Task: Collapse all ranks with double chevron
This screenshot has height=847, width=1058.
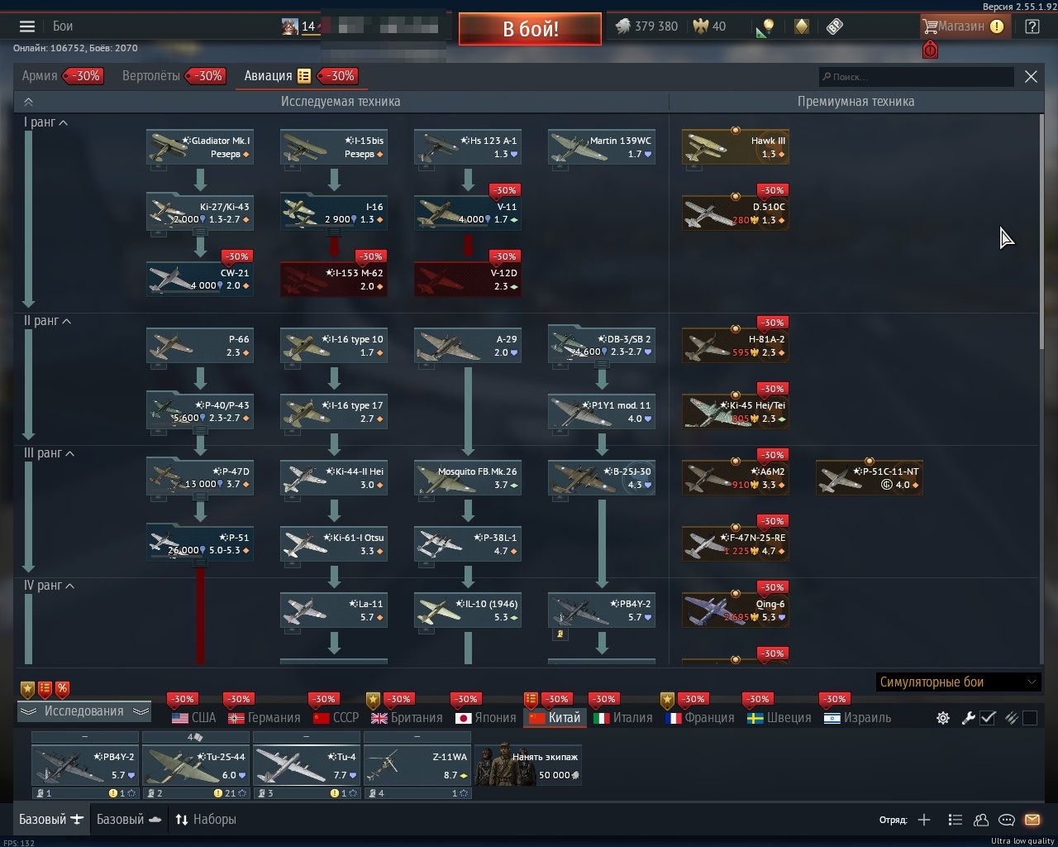Action: [x=28, y=102]
